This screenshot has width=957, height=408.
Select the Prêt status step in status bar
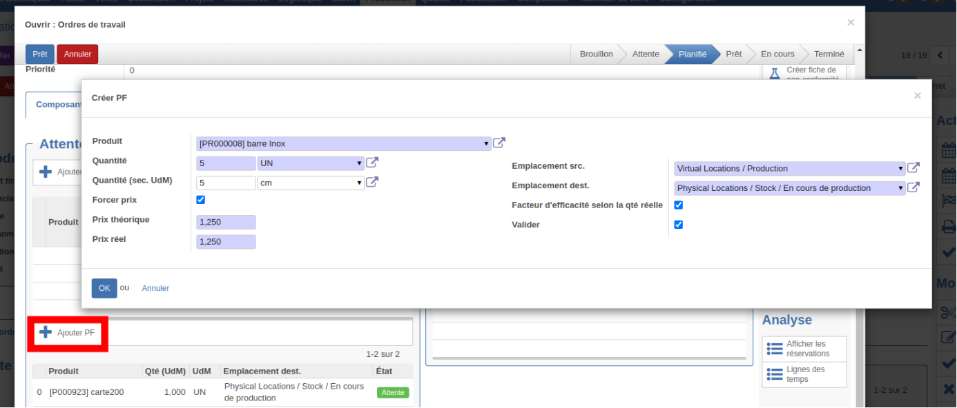[x=733, y=54]
